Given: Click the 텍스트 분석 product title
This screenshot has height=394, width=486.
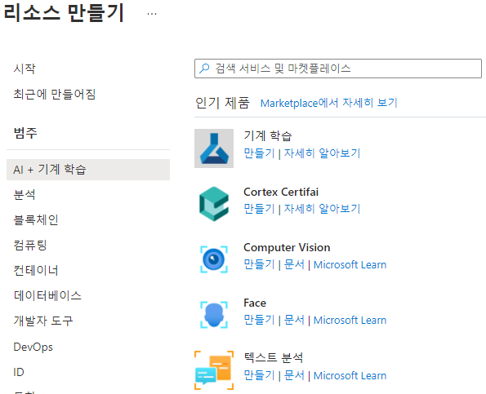Looking at the screenshot, I should pos(274,357).
